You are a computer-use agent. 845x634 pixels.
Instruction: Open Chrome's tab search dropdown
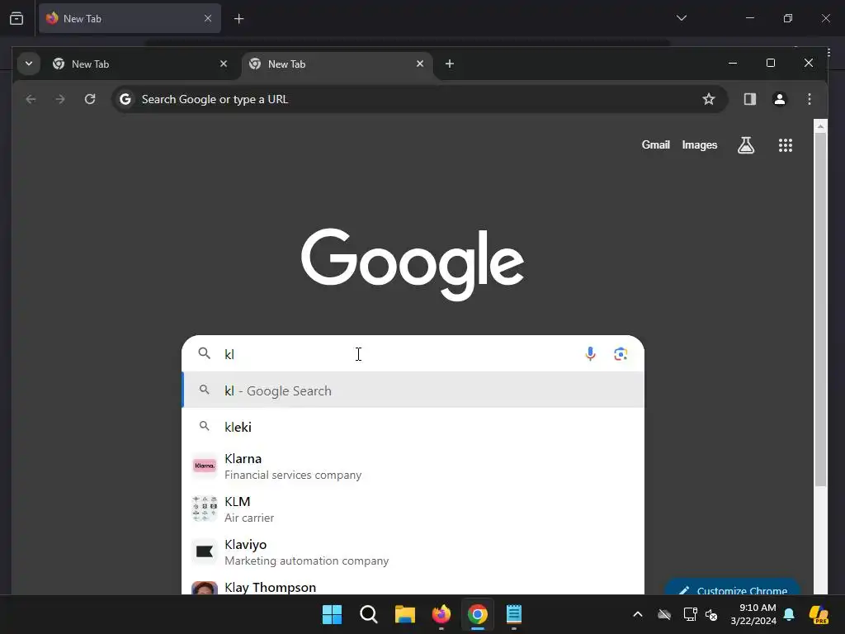(x=29, y=64)
